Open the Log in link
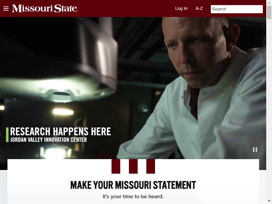The image size is (272, 204). [x=181, y=8]
